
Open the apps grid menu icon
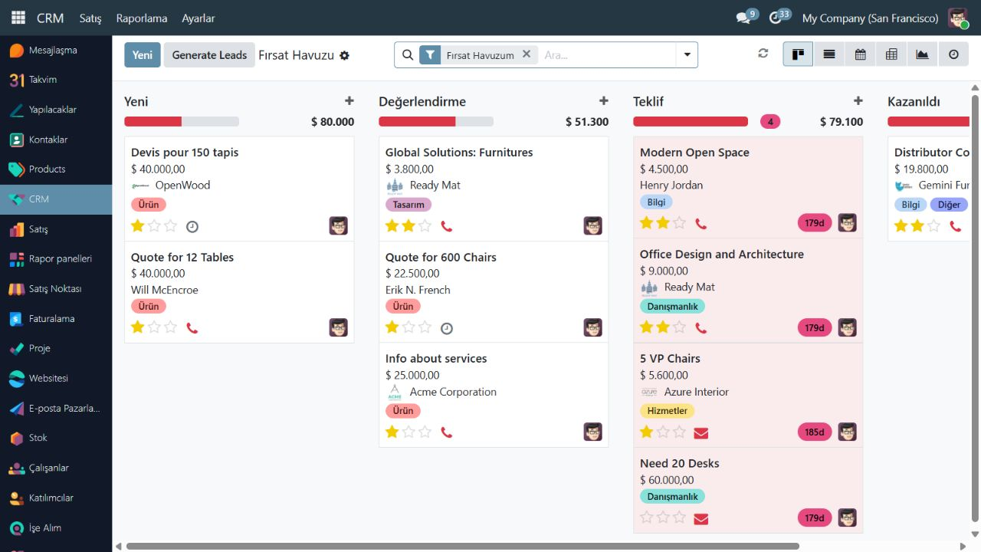coord(18,18)
